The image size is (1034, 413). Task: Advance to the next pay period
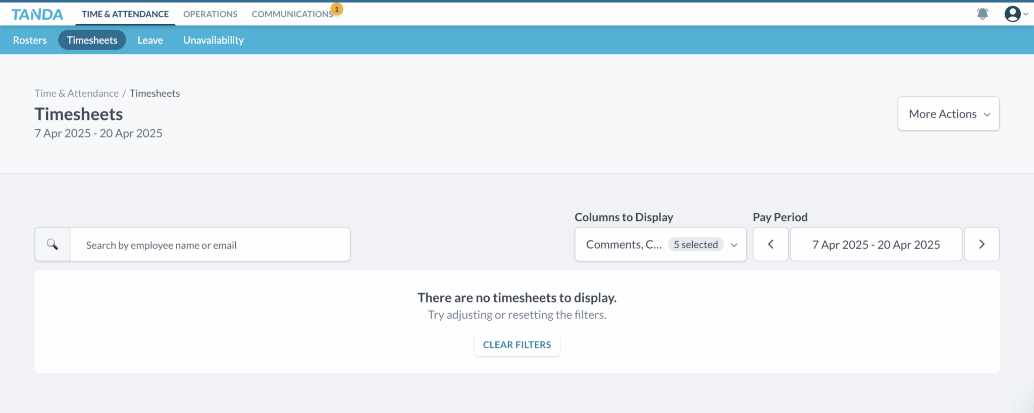point(981,245)
